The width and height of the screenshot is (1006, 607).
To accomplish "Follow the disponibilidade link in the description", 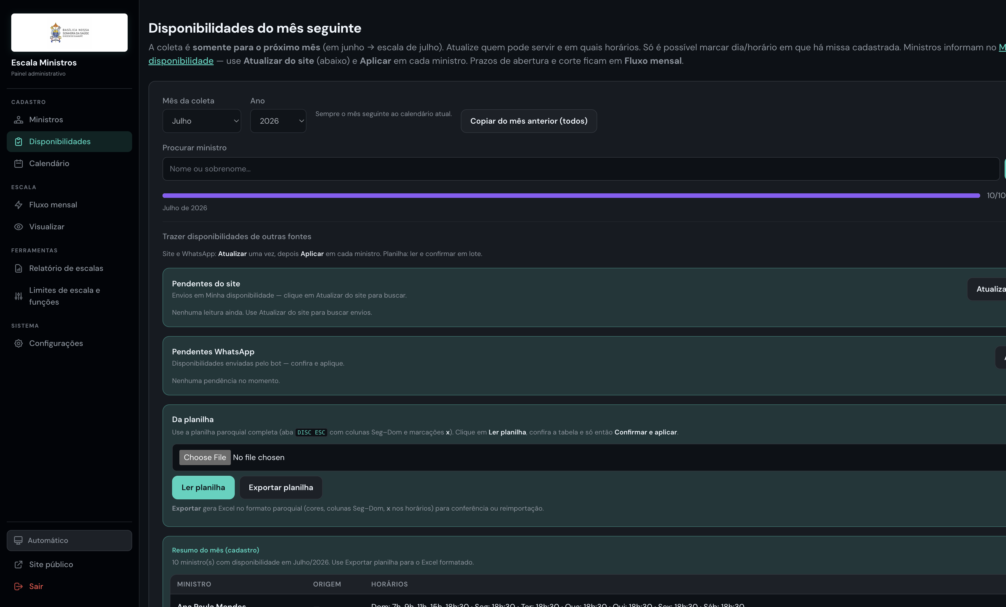I will (181, 61).
